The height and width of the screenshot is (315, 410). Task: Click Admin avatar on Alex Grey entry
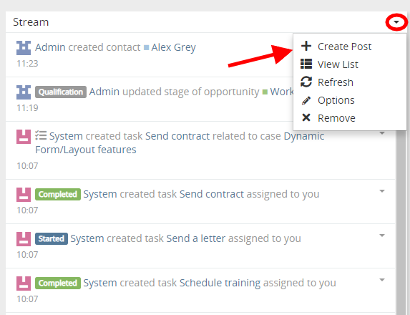coord(24,48)
